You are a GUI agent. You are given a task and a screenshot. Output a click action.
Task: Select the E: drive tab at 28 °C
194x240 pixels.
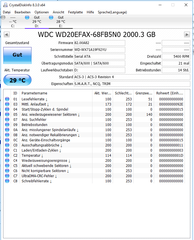61,22
